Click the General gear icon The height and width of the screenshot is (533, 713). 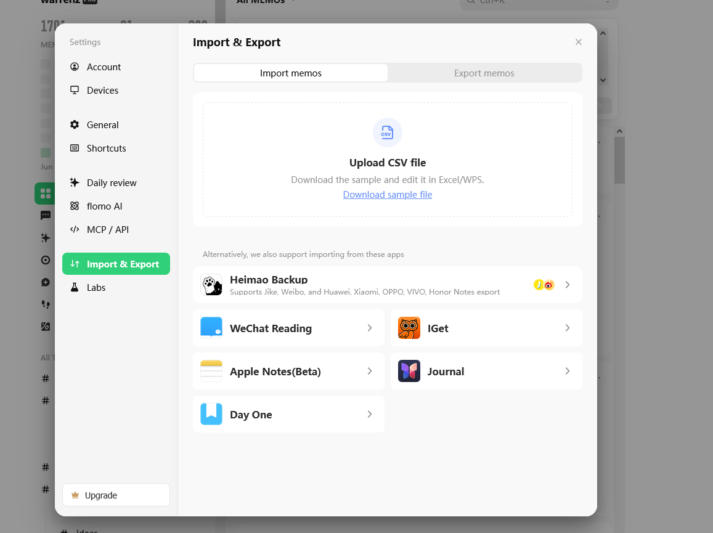click(75, 124)
